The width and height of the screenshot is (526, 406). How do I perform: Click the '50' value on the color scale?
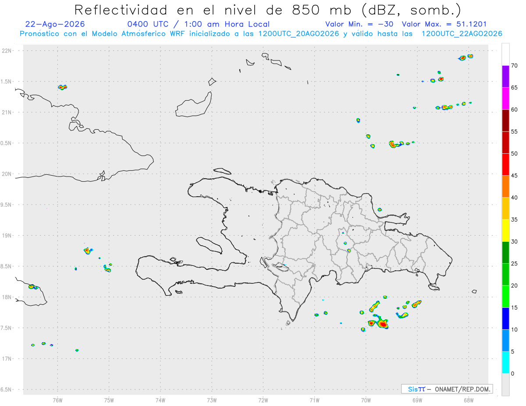coord(514,154)
